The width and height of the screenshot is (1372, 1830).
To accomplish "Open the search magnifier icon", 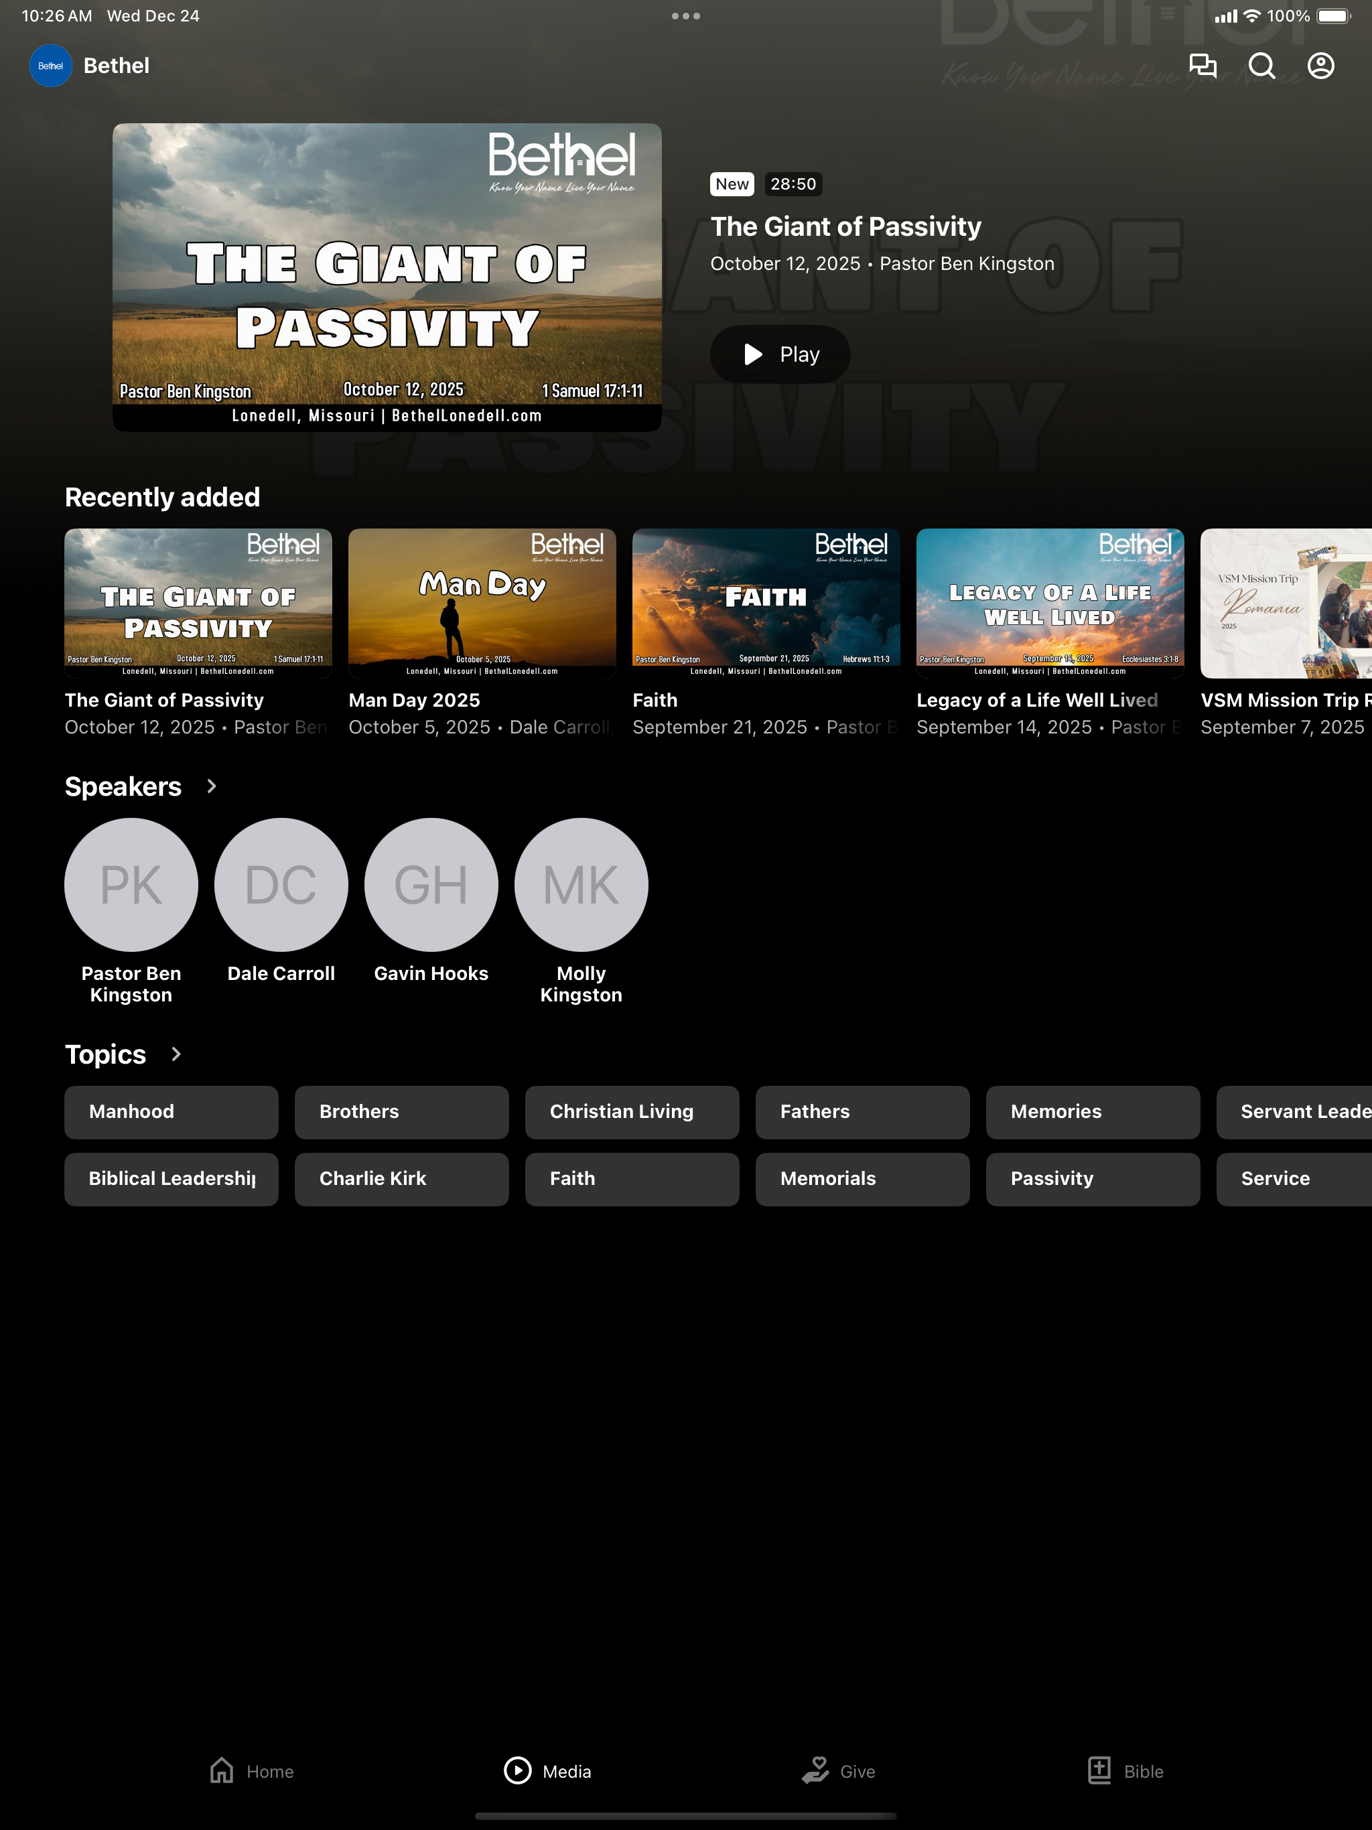I will (x=1262, y=66).
